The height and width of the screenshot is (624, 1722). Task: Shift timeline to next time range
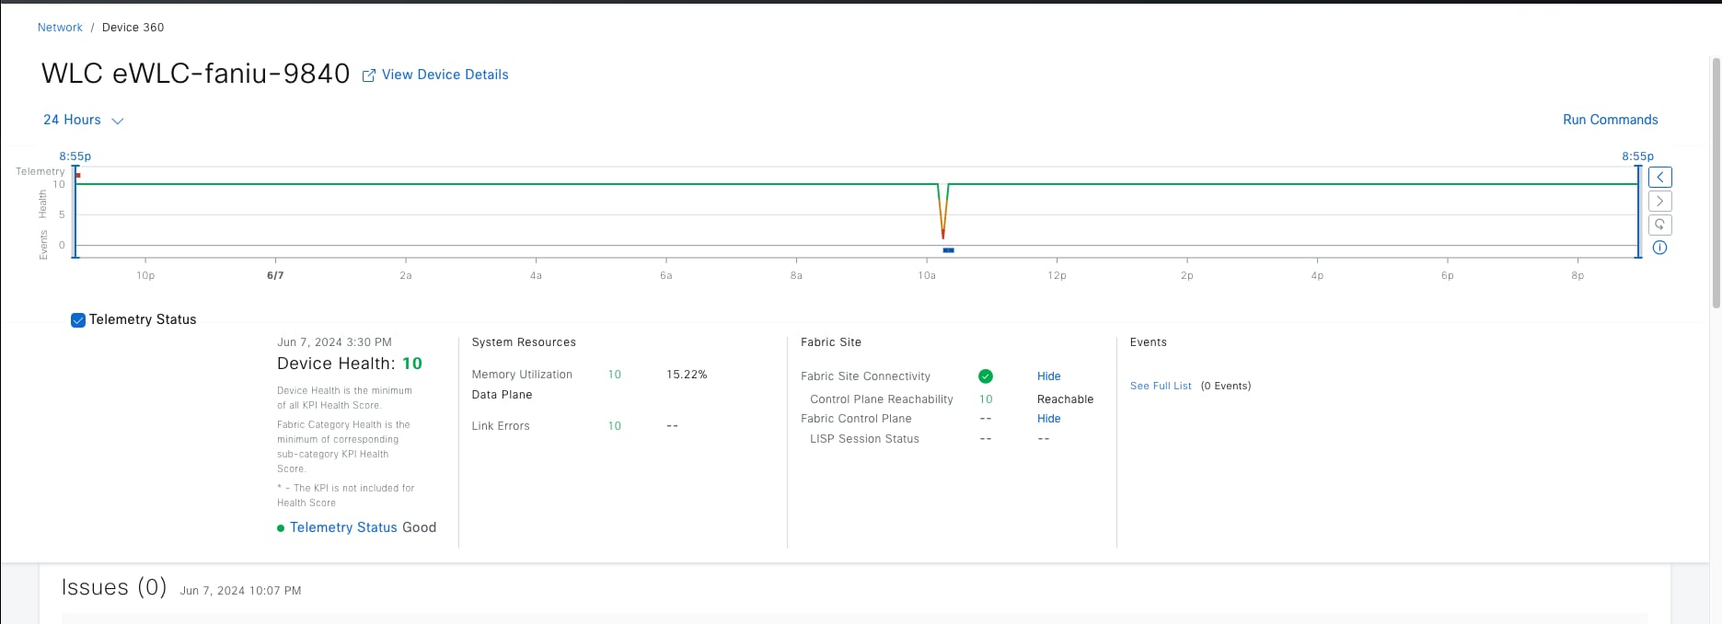point(1659,202)
